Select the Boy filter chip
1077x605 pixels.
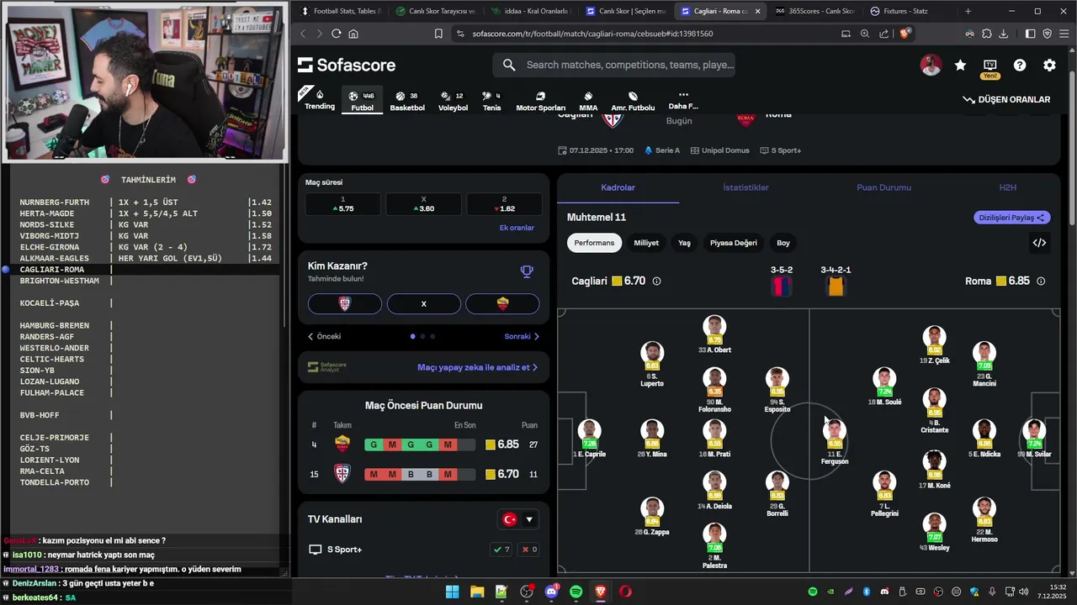tap(783, 243)
